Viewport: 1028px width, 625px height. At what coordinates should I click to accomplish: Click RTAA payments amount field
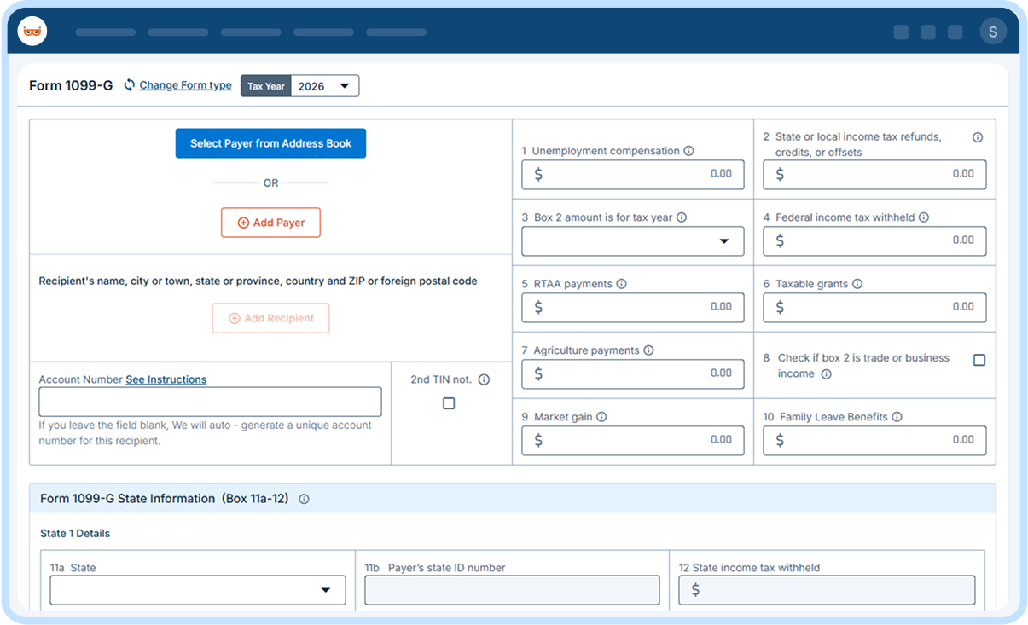633,308
